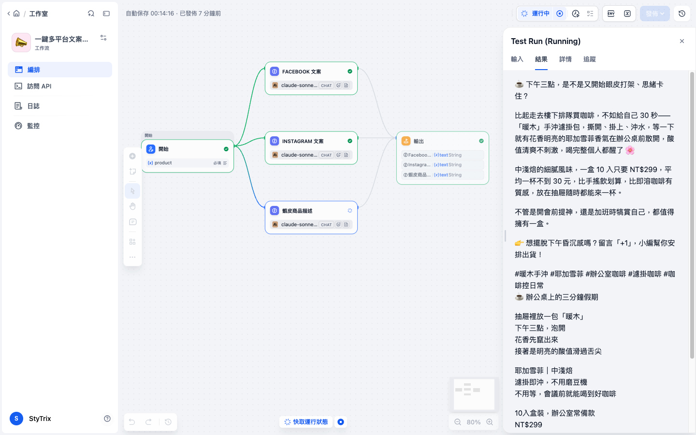This screenshot has height=435, width=696.
Task: Open environment variables ENV button
Action: pos(611,14)
